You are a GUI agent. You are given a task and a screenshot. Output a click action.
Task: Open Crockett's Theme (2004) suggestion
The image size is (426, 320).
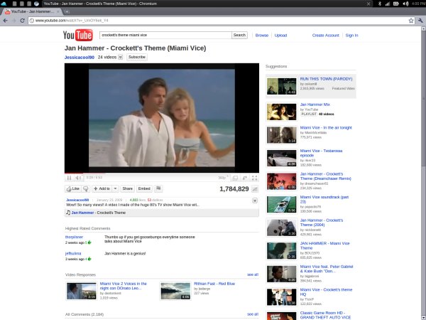[322, 223]
